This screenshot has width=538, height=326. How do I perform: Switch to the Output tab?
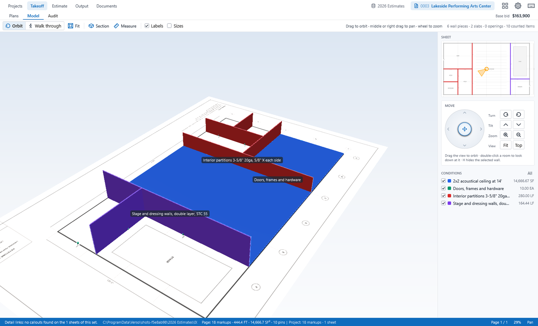tap(82, 6)
